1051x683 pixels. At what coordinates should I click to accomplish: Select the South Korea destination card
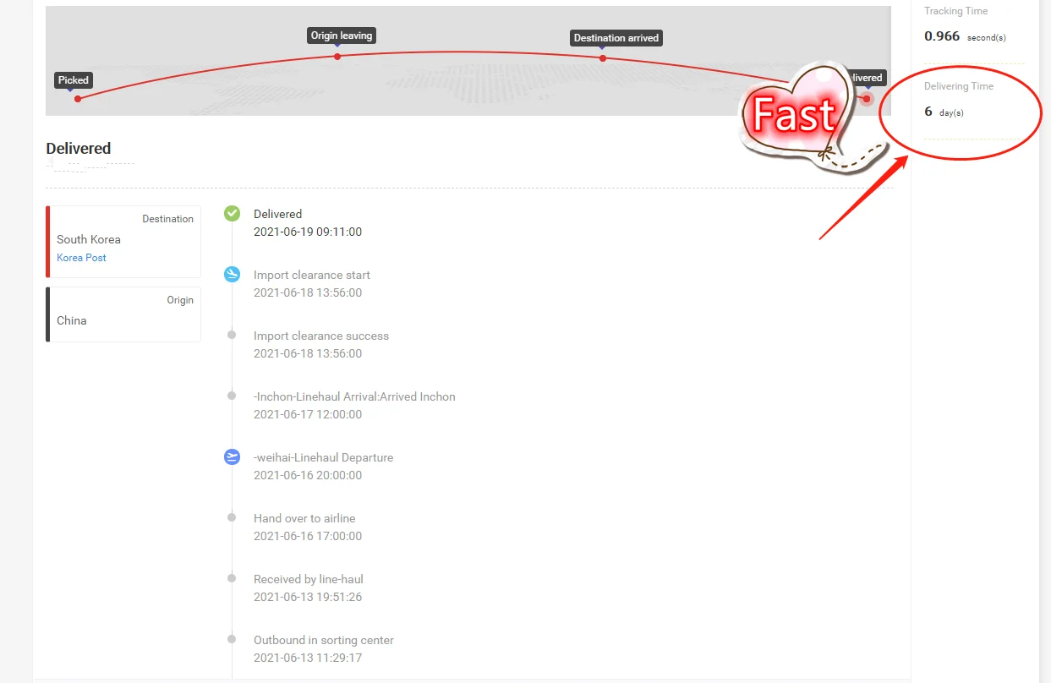[x=123, y=242]
